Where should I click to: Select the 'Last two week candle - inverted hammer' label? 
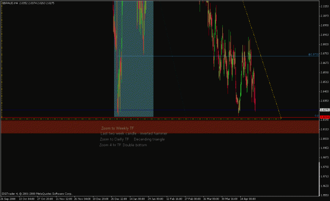(134, 133)
